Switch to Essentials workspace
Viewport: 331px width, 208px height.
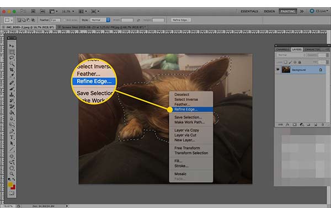pyautogui.click(x=249, y=11)
